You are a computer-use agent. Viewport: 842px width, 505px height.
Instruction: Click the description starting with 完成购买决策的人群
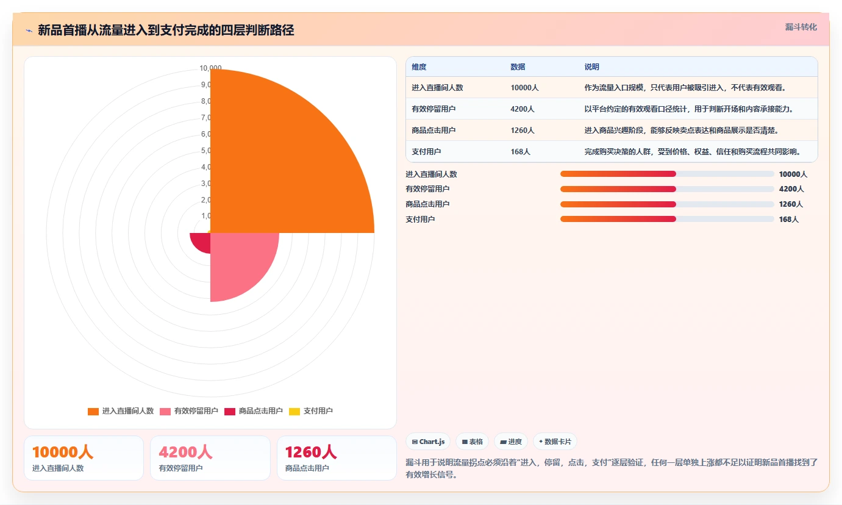point(693,152)
